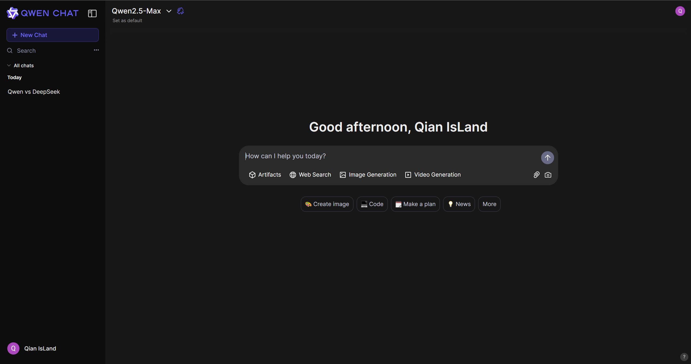This screenshot has height=364, width=691.
Task: Open the help question mark icon
Action: click(684, 357)
